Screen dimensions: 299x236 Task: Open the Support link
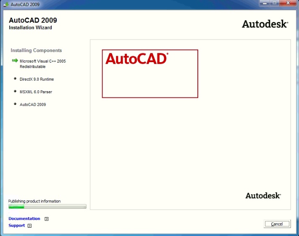pyautogui.click(x=17, y=226)
